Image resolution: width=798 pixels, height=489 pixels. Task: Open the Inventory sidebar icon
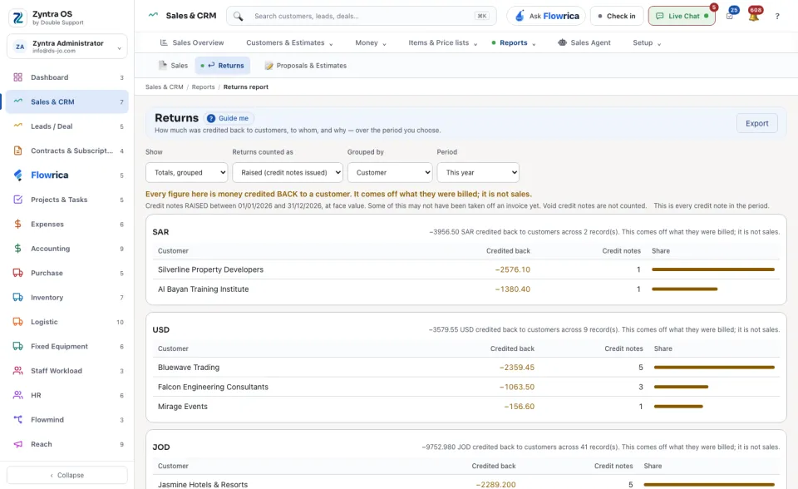click(x=17, y=298)
